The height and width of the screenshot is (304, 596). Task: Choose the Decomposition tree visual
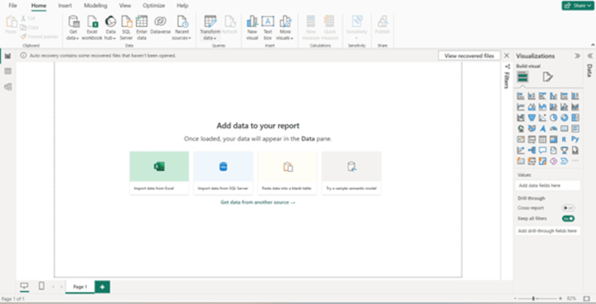point(531,150)
